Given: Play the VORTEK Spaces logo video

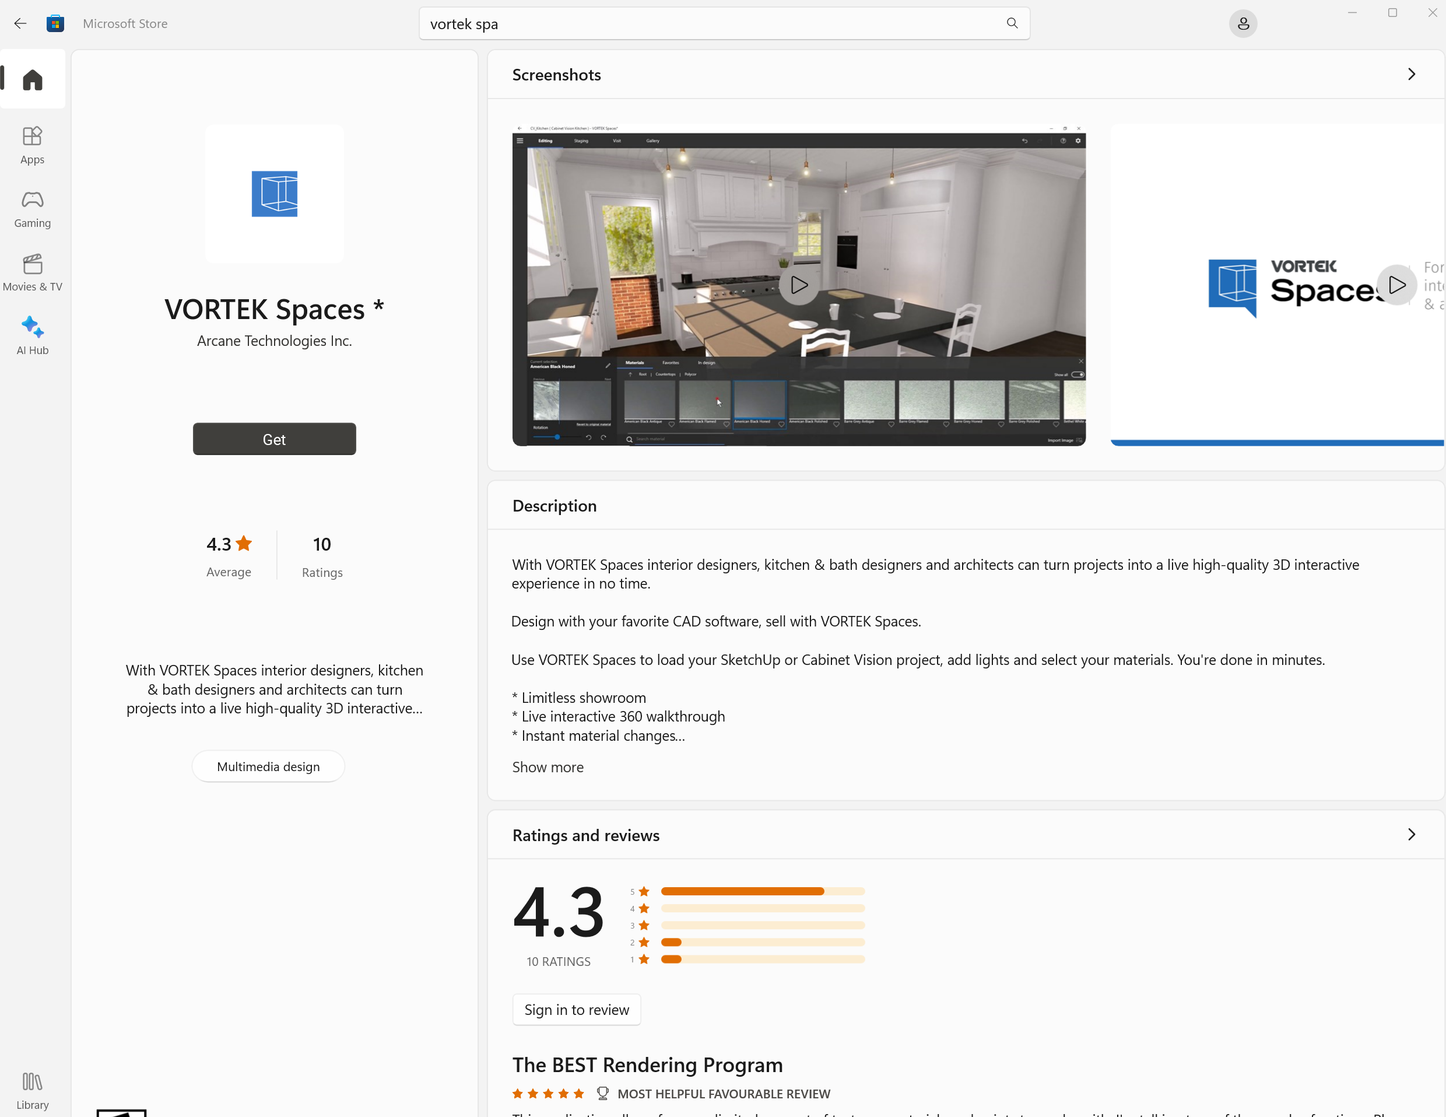Looking at the screenshot, I should (1396, 285).
